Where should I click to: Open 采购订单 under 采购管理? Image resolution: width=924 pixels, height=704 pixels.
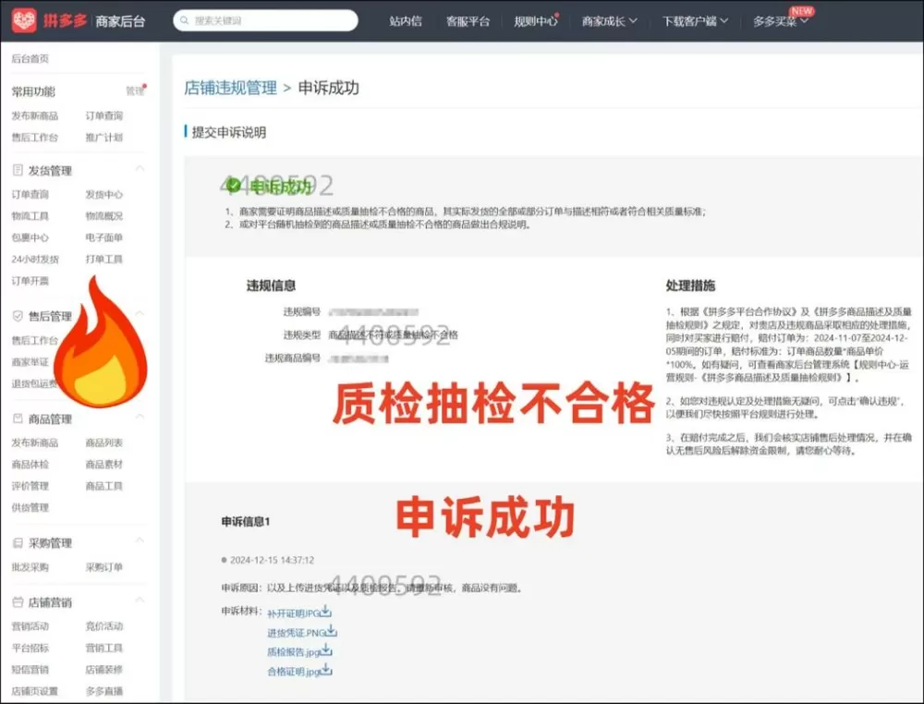pyautogui.click(x=104, y=567)
